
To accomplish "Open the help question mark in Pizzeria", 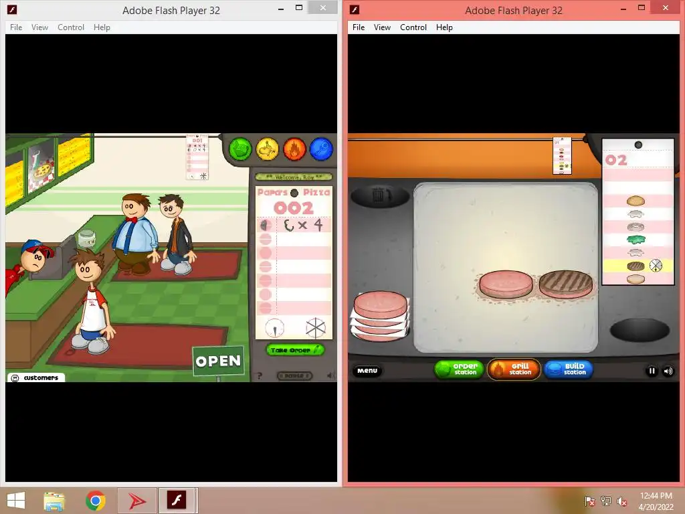I will [x=260, y=375].
